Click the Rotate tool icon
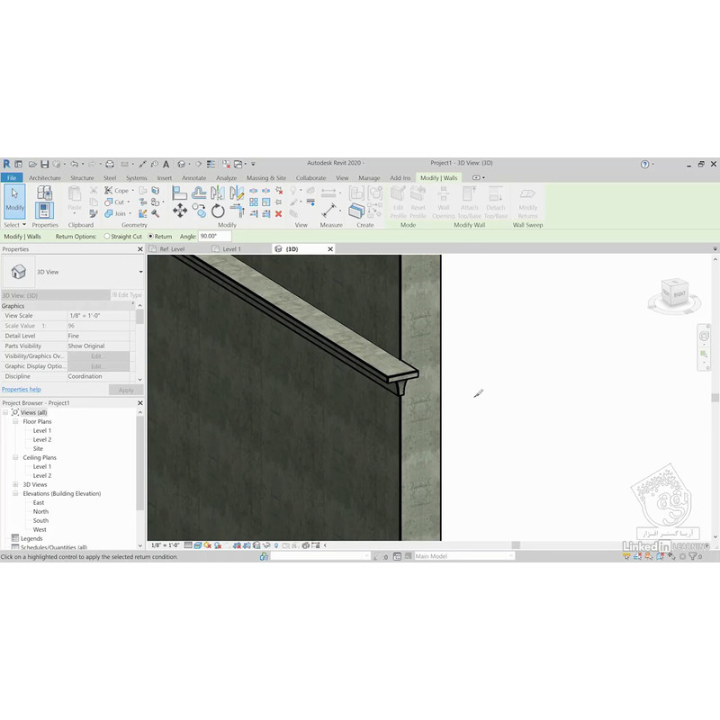 218,211
